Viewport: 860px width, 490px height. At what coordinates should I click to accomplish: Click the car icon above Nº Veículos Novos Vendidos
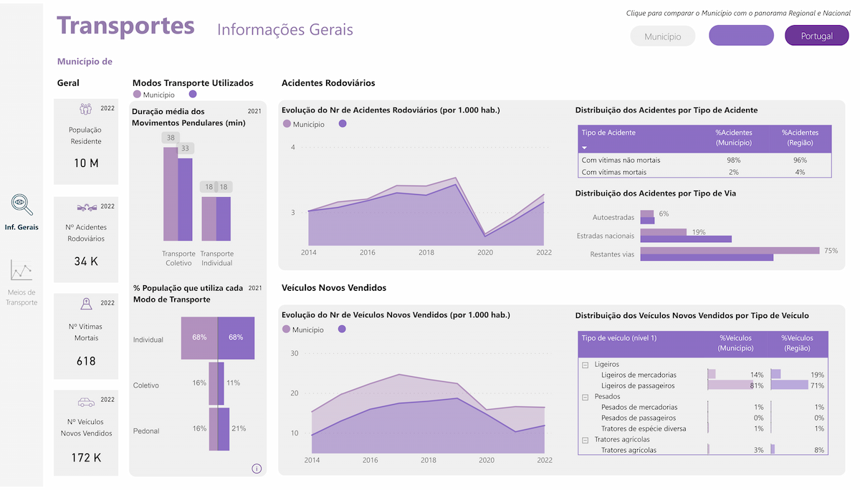point(86,402)
